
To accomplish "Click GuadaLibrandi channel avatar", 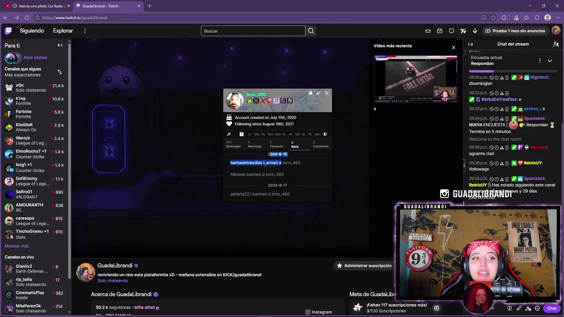I will point(85,272).
